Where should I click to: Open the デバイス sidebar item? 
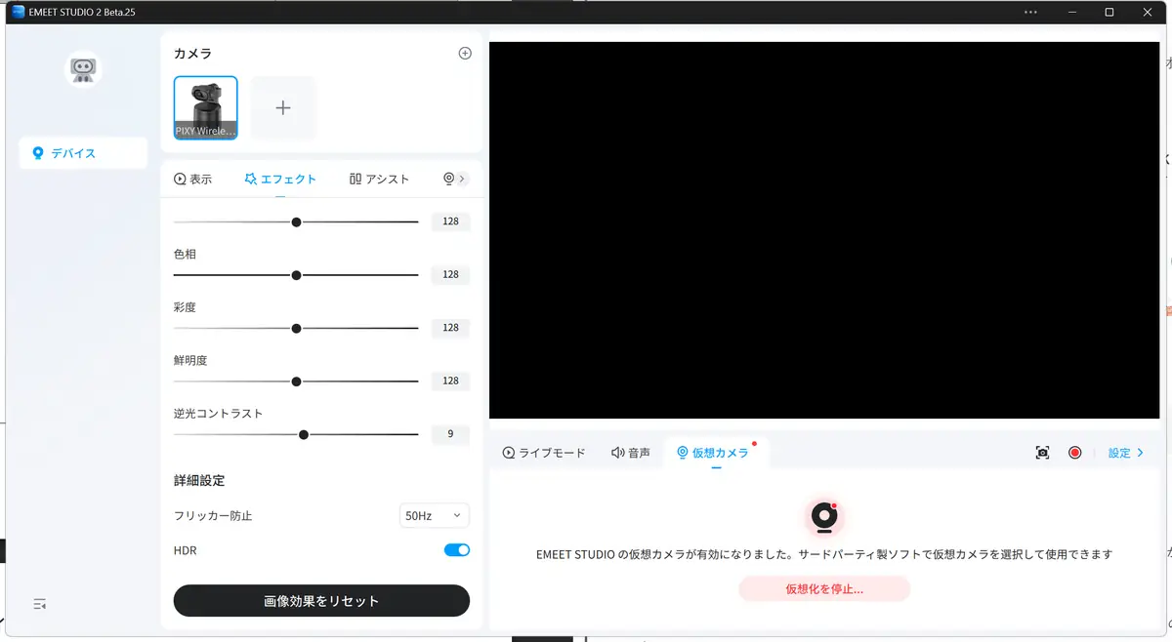83,153
